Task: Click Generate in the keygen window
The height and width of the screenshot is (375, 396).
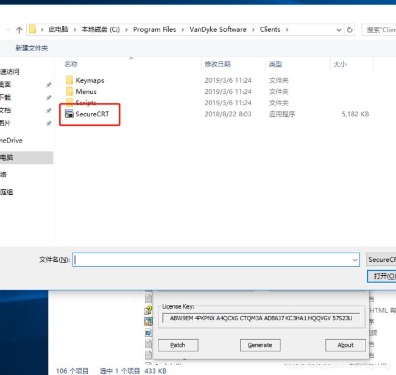Action: coord(260,345)
